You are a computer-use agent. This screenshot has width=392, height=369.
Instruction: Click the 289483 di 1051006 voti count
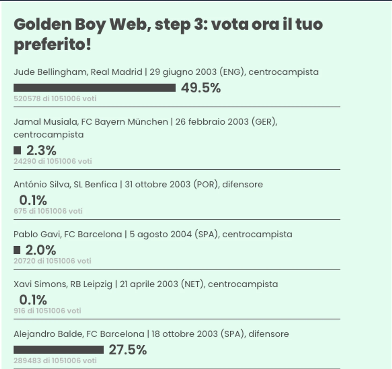[x=55, y=361]
